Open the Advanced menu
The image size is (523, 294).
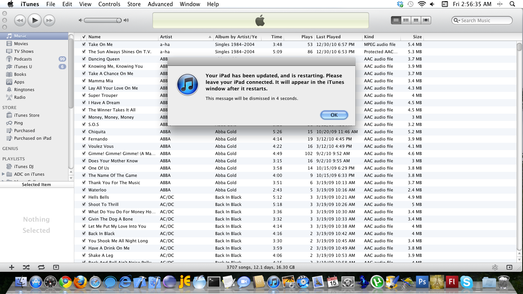160,4
